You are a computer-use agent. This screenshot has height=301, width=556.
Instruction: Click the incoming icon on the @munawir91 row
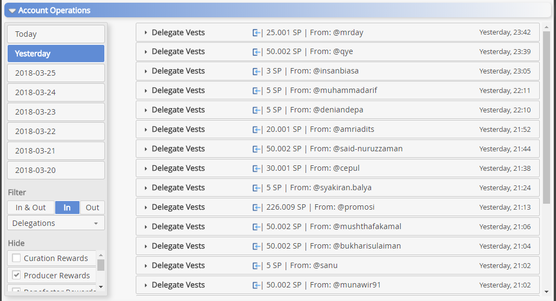pyautogui.click(x=257, y=285)
